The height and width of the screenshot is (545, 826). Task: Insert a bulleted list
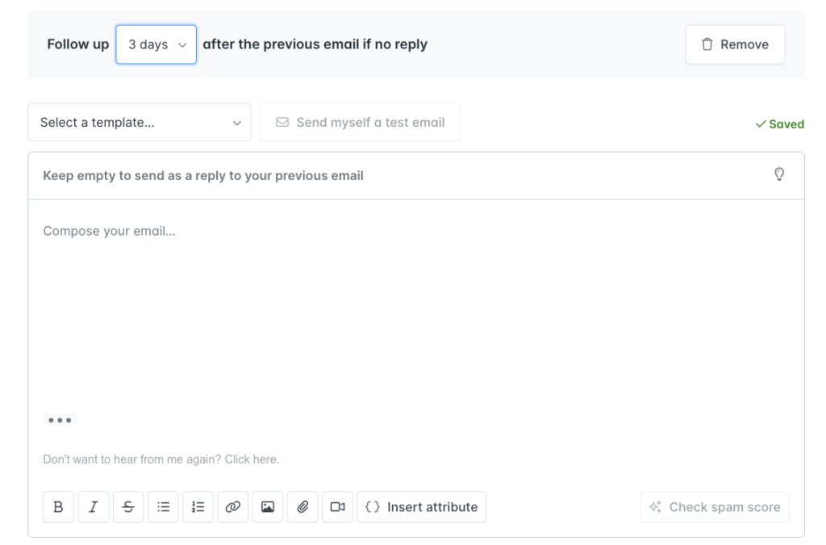pos(162,506)
